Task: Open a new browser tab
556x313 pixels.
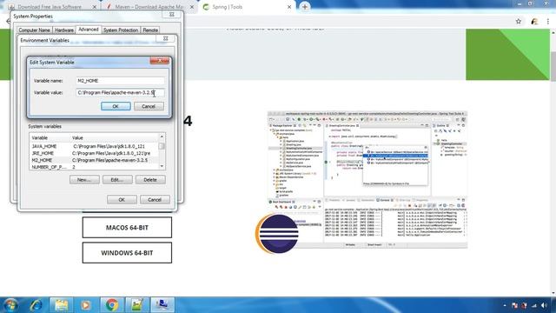Action: pyautogui.click(x=305, y=7)
